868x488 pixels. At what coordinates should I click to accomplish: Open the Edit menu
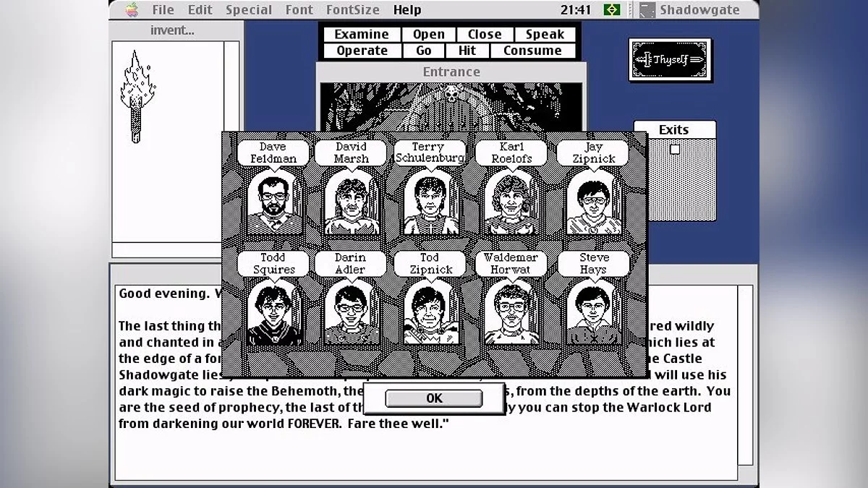click(x=200, y=9)
